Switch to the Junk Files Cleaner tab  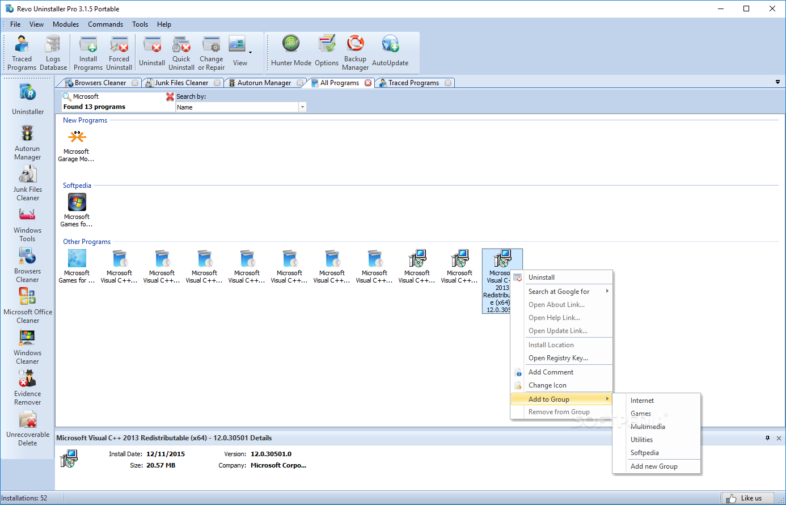pos(181,83)
